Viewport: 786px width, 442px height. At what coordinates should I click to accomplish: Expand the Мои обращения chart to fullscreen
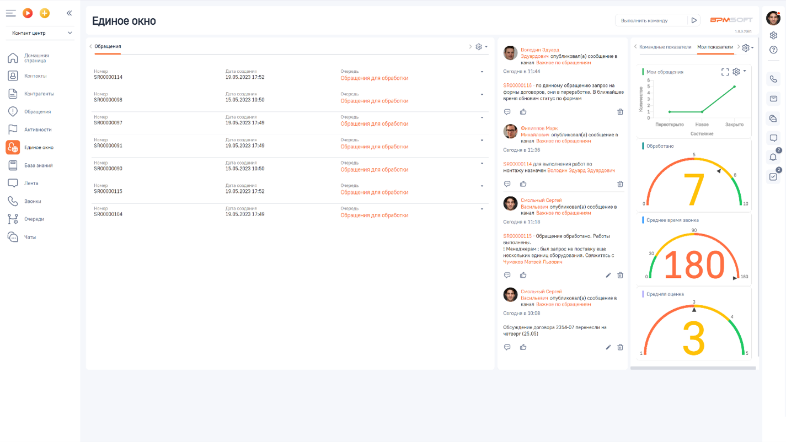click(725, 72)
